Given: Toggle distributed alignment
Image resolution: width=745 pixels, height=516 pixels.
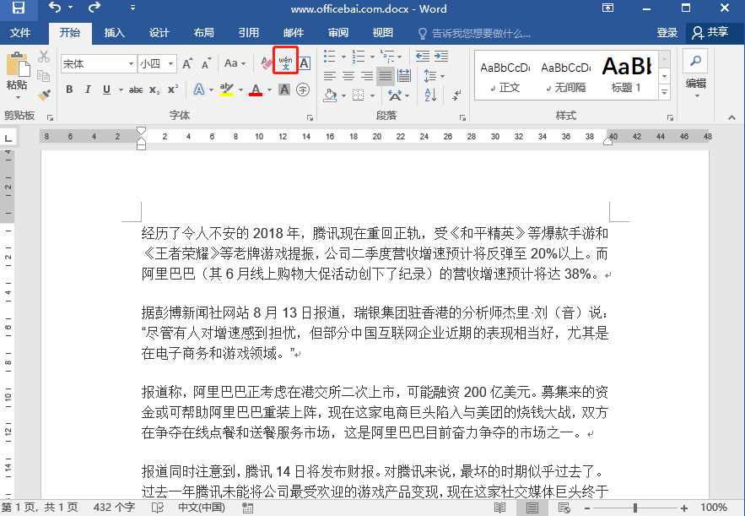Looking at the screenshot, I should pos(404,76).
